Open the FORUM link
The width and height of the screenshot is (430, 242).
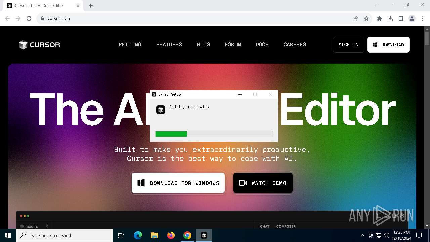coord(233,45)
